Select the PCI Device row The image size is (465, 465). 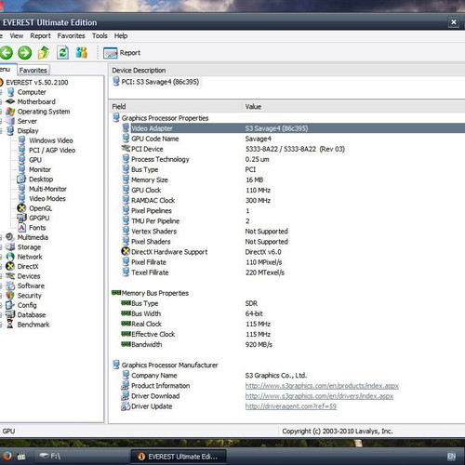(293, 149)
